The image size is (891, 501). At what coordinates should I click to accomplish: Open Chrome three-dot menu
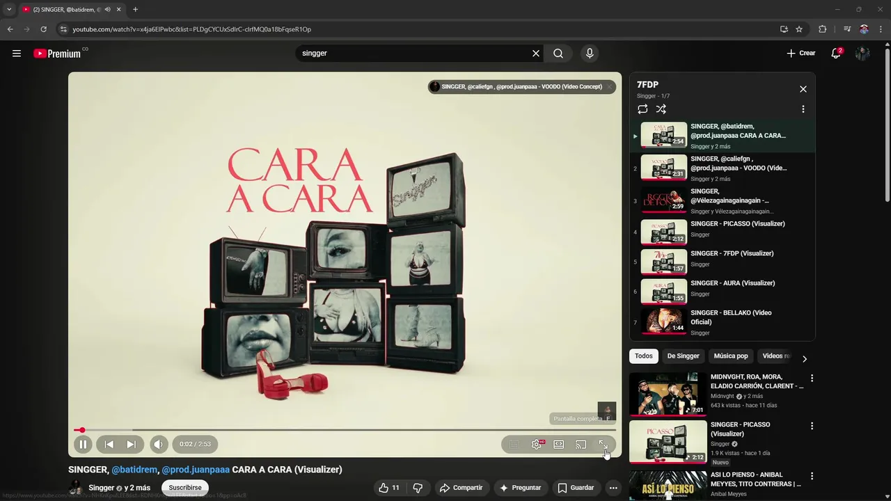point(881,29)
